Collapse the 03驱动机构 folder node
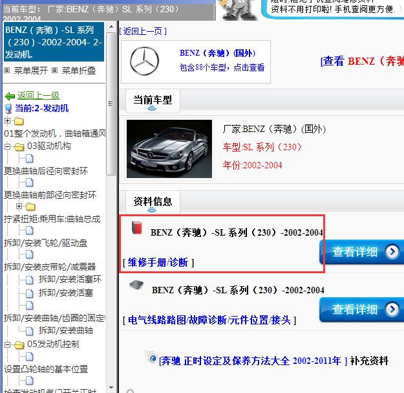The width and height of the screenshot is (404, 393). (x=8, y=146)
